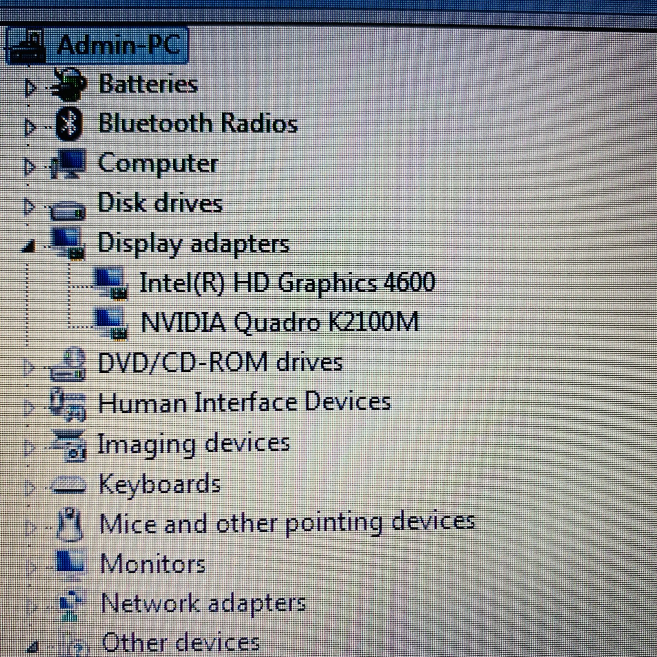Screen dimensions: 657x657
Task: Select the Human Interface Devices label
Action: pos(244,402)
